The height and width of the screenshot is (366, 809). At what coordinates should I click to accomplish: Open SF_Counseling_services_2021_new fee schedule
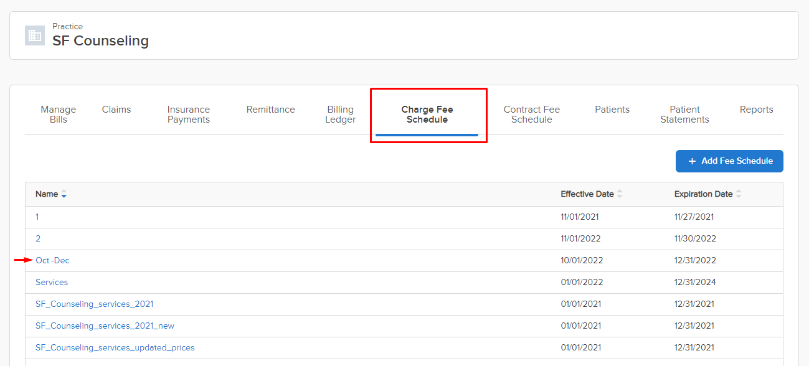(105, 326)
